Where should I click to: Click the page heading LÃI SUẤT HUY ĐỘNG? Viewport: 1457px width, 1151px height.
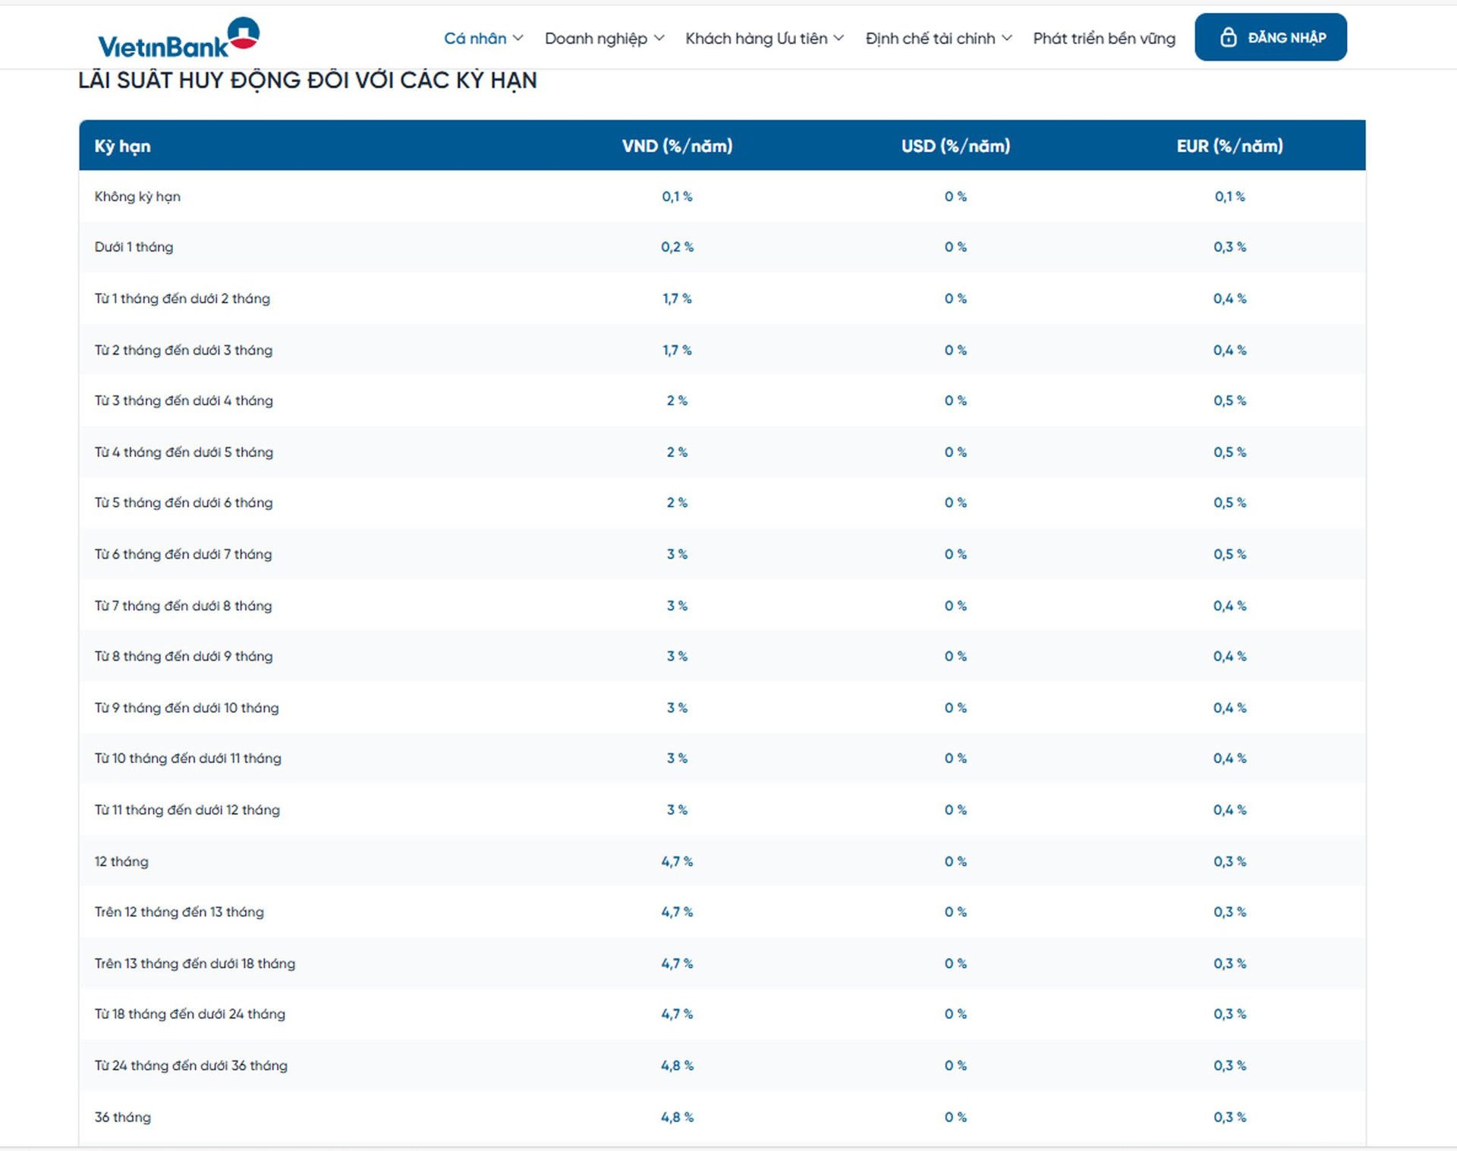pos(307,80)
